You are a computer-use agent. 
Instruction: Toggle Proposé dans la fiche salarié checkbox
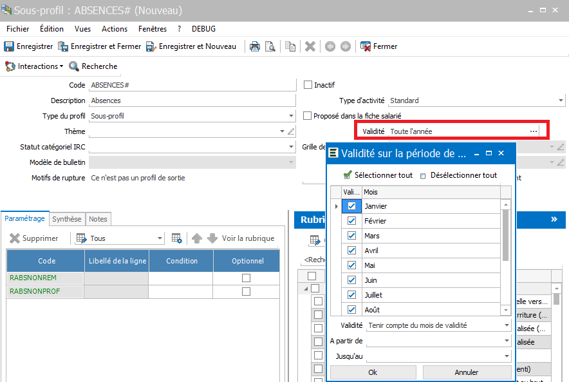(308, 116)
